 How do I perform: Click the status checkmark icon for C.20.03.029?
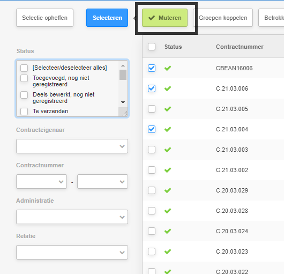click(x=168, y=191)
